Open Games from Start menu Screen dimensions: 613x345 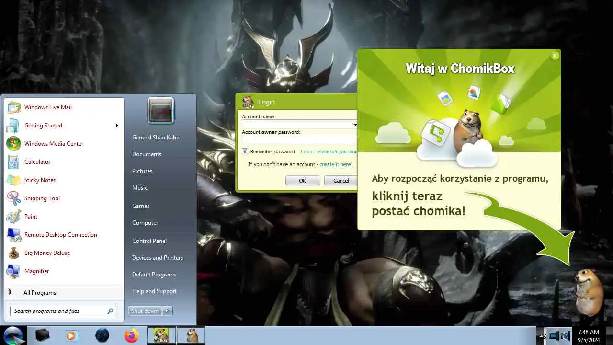pyautogui.click(x=141, y=206)
